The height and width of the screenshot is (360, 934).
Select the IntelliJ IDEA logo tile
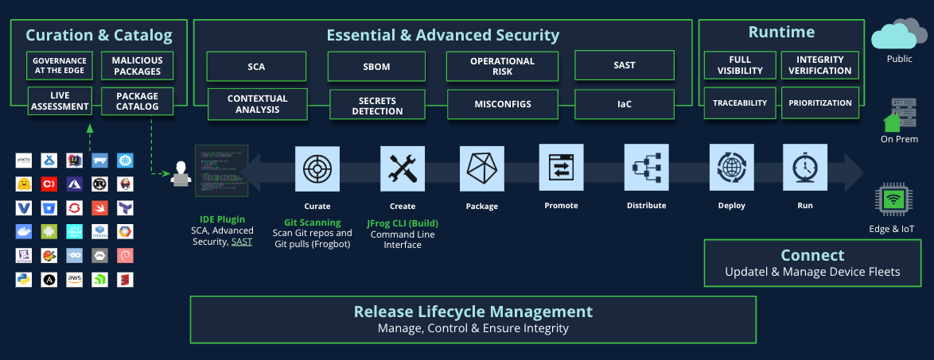coord(75,160)
